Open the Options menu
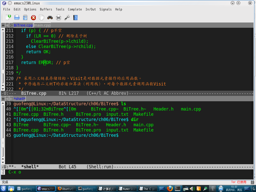This screenshot has width=256, height=192. coord(30,9)
